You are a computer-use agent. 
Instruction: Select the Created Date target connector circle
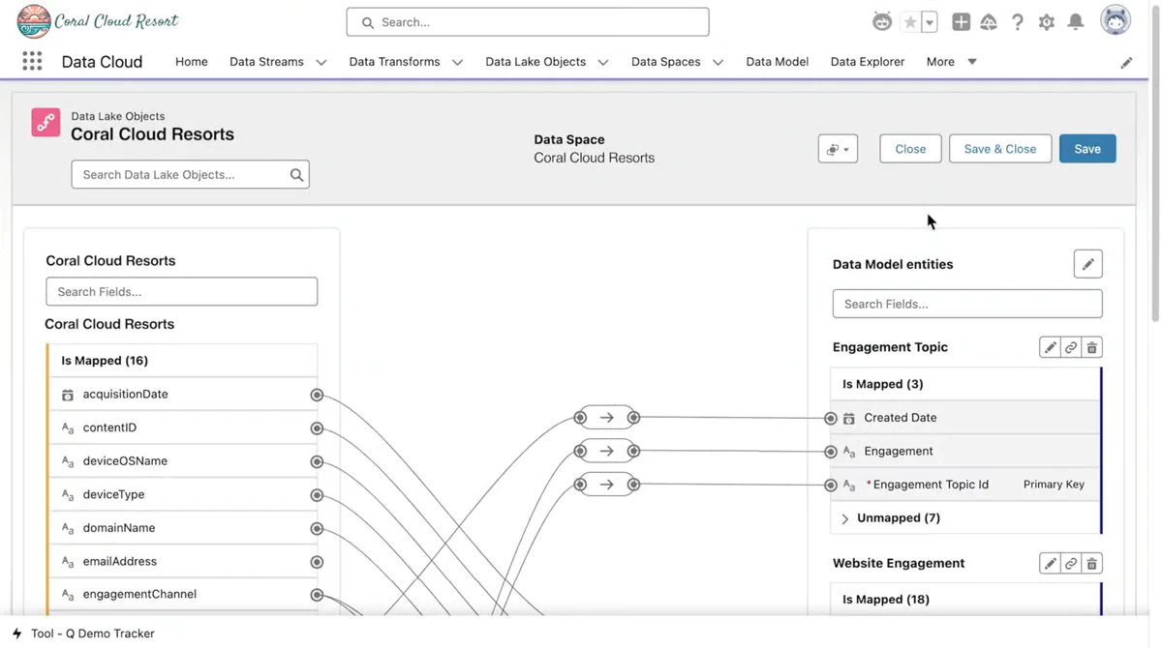(x=831, y=418)
